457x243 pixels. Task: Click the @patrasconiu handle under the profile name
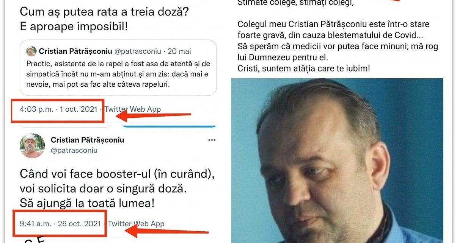(74, 150)
